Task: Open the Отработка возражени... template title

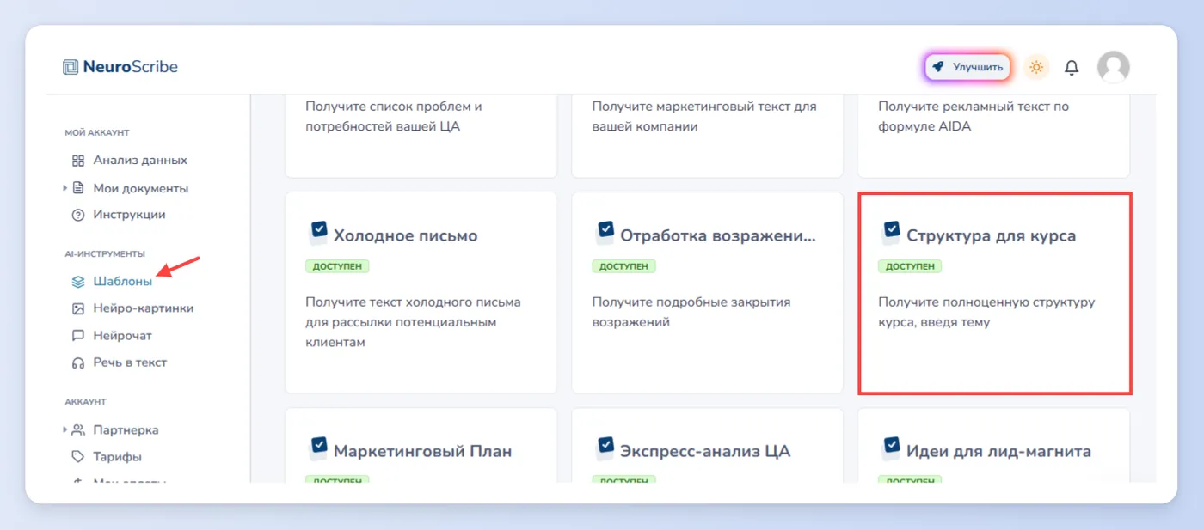Action: click(718, 235)
